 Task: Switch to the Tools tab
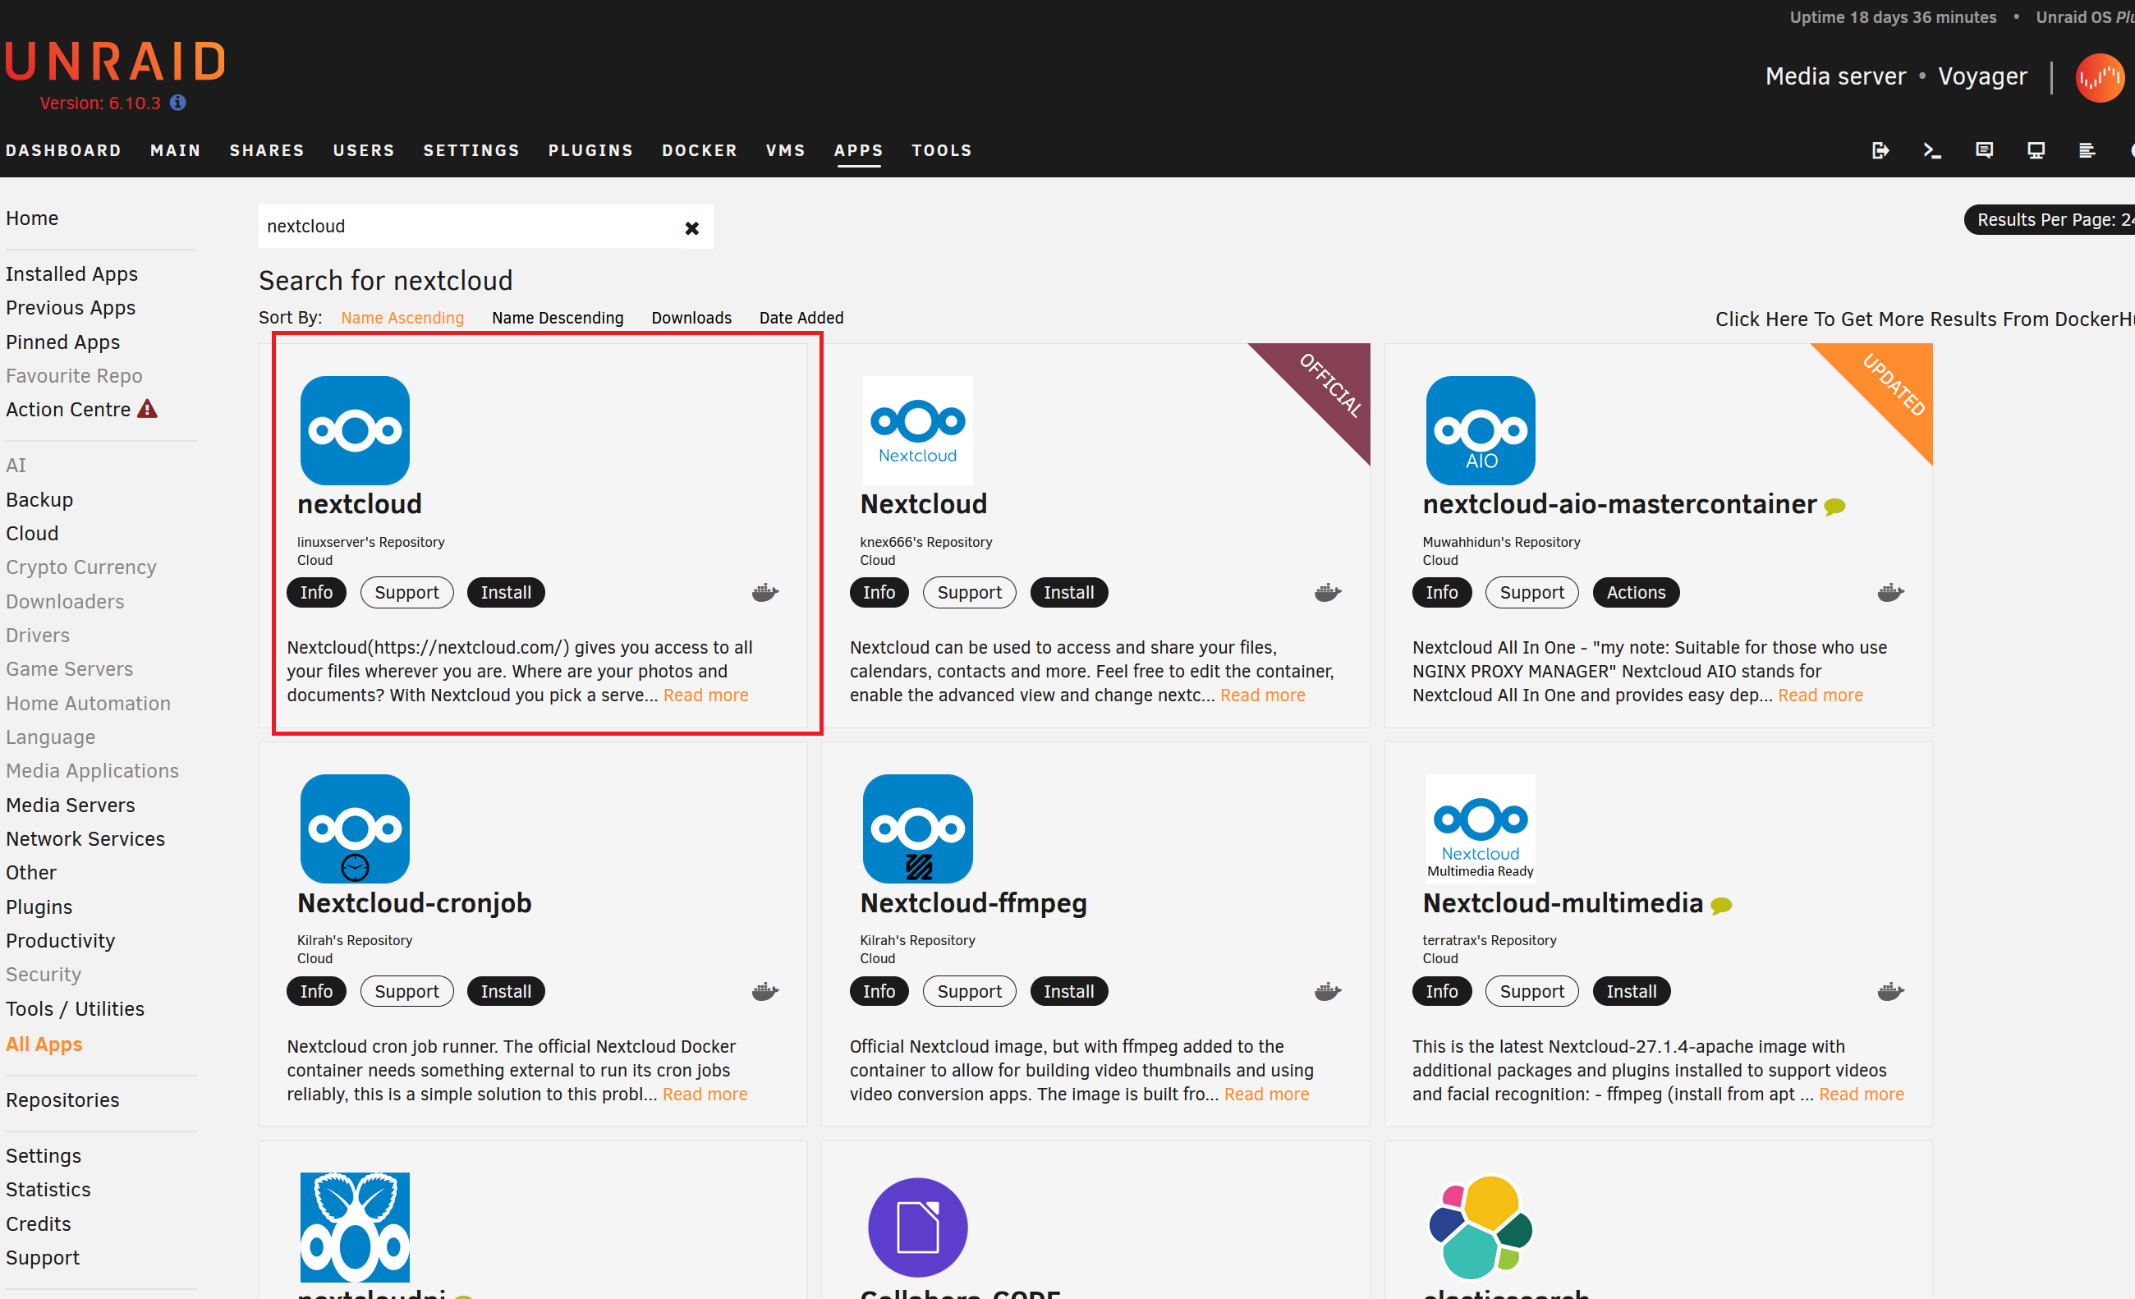pyautogui.click(x=941, y=150)
